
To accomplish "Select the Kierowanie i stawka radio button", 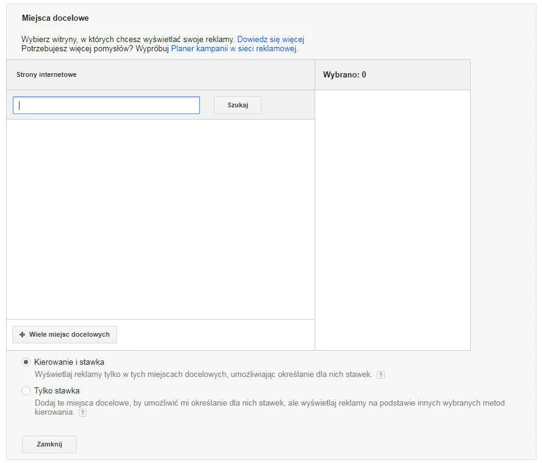I will [26, 362].
